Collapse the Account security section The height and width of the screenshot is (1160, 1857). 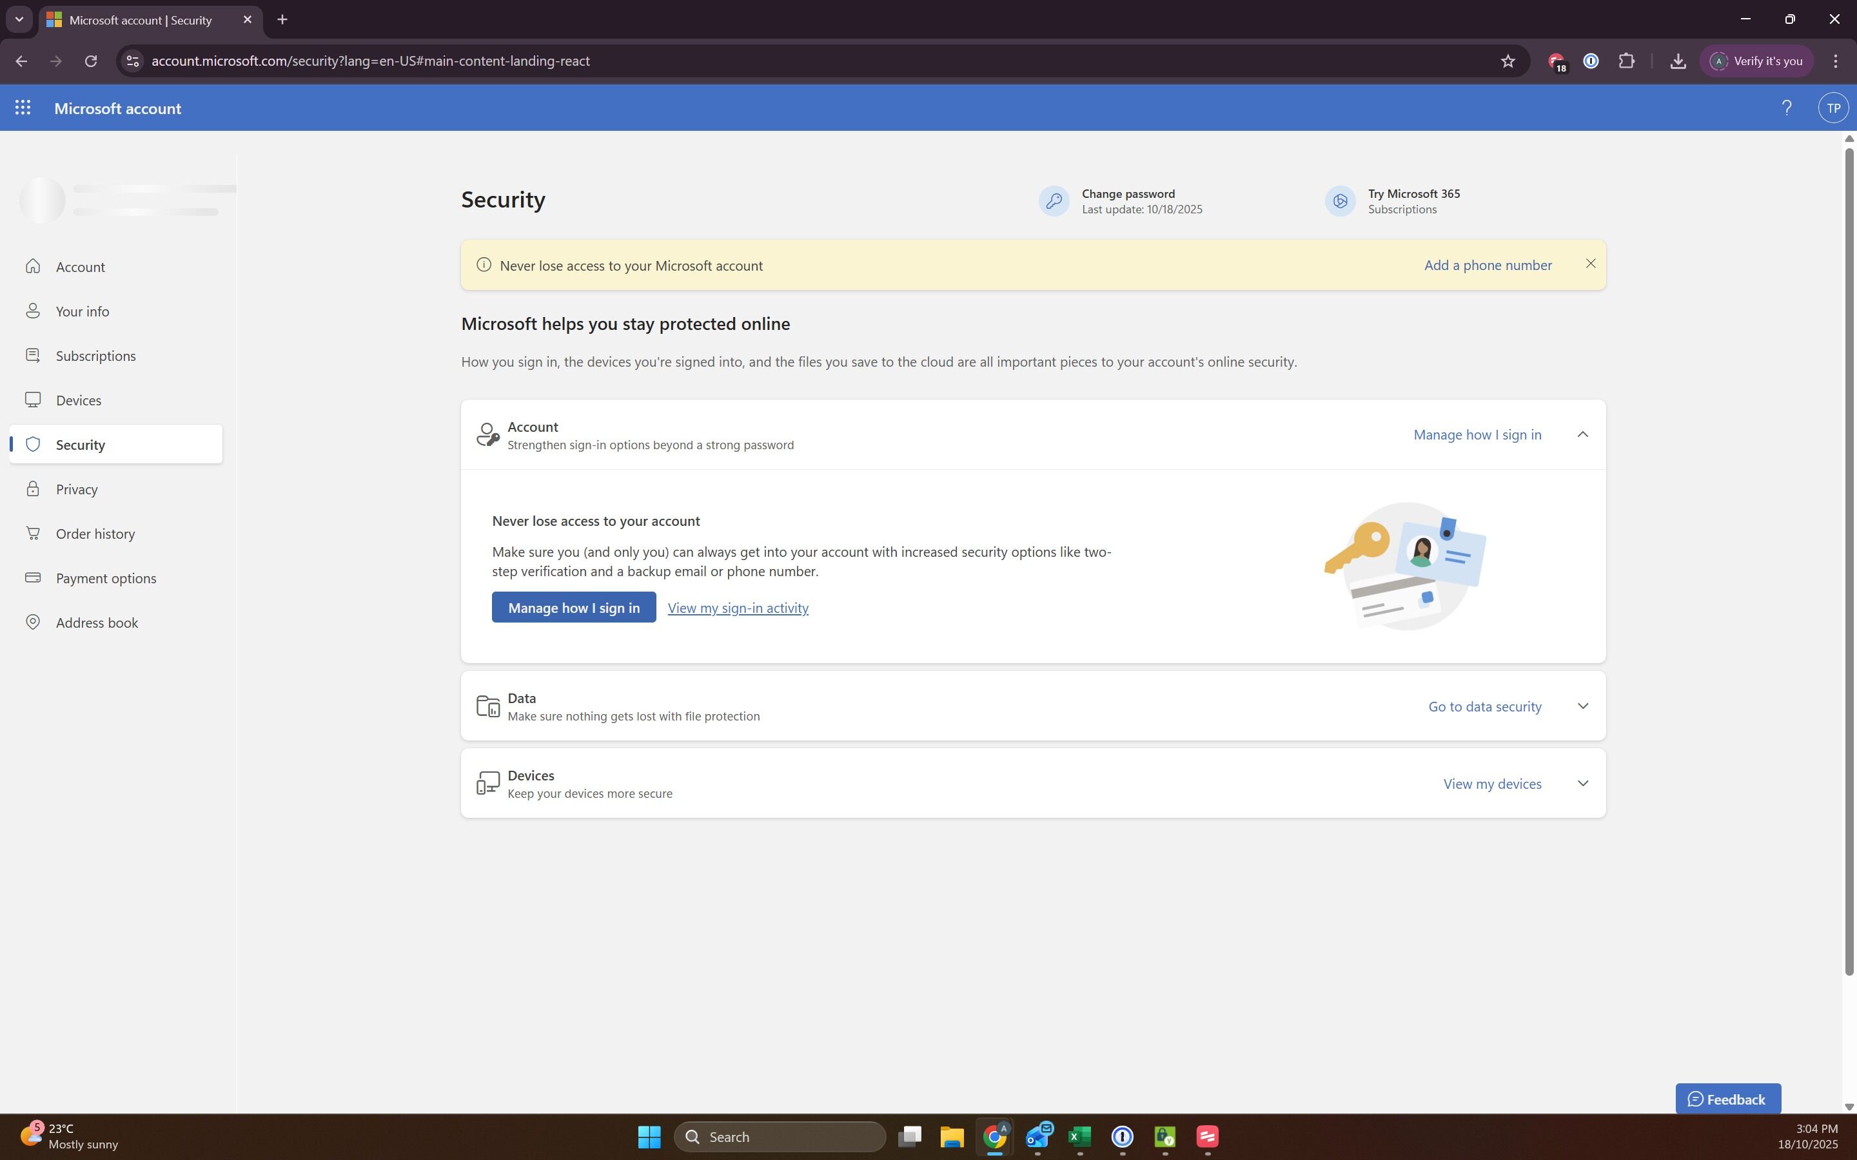pyautogui.click(x=1582, y=434)
